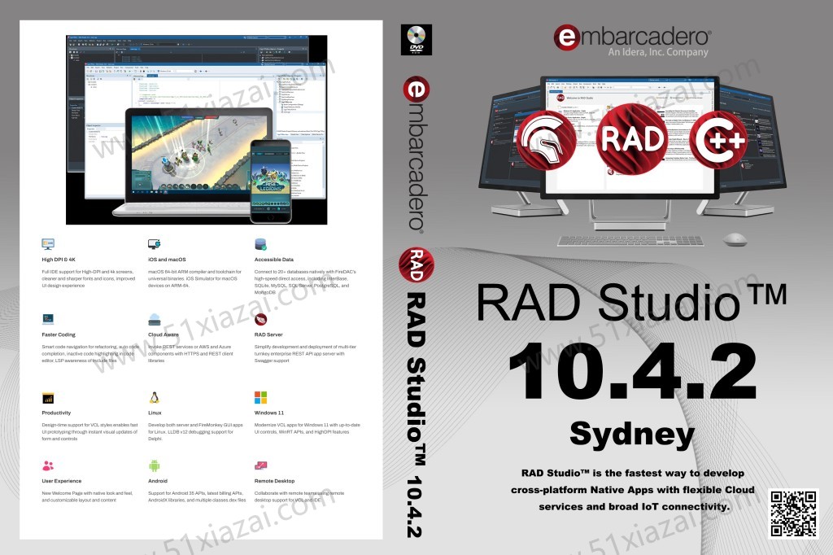Viewport: 833px width, 555px height.
Task: Click the RAD Server red icon
Action: coord(260,319)
